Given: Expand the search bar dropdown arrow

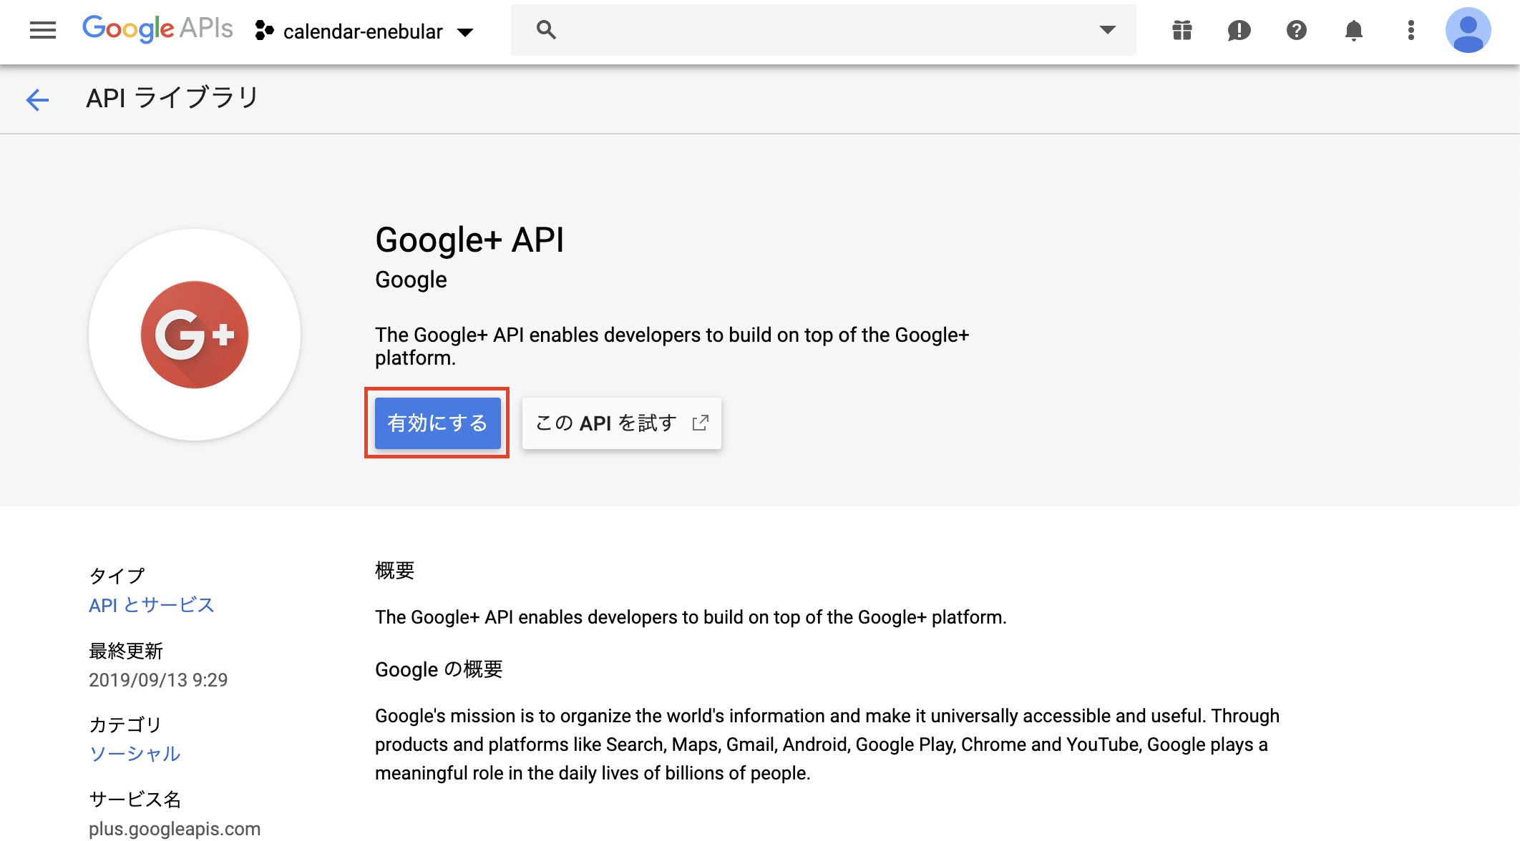Looking at the screenshot, I should (x=1107, y=30).
